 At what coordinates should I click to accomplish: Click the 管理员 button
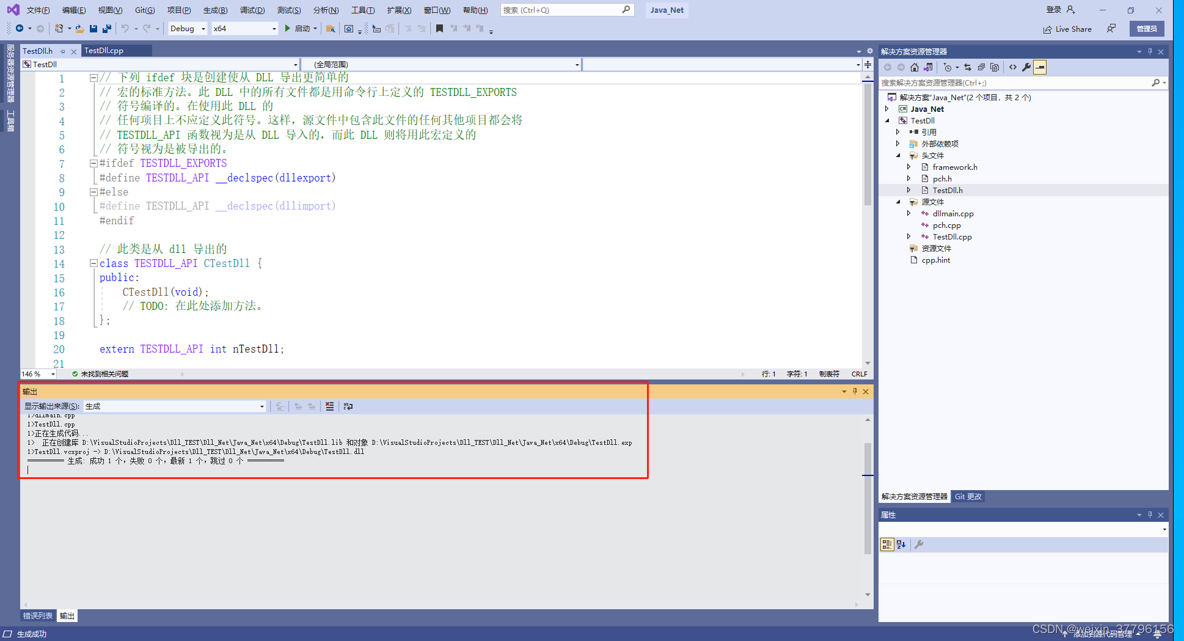click(1147, 29)
